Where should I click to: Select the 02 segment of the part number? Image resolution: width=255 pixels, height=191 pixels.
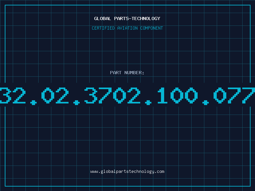(55, 95)
